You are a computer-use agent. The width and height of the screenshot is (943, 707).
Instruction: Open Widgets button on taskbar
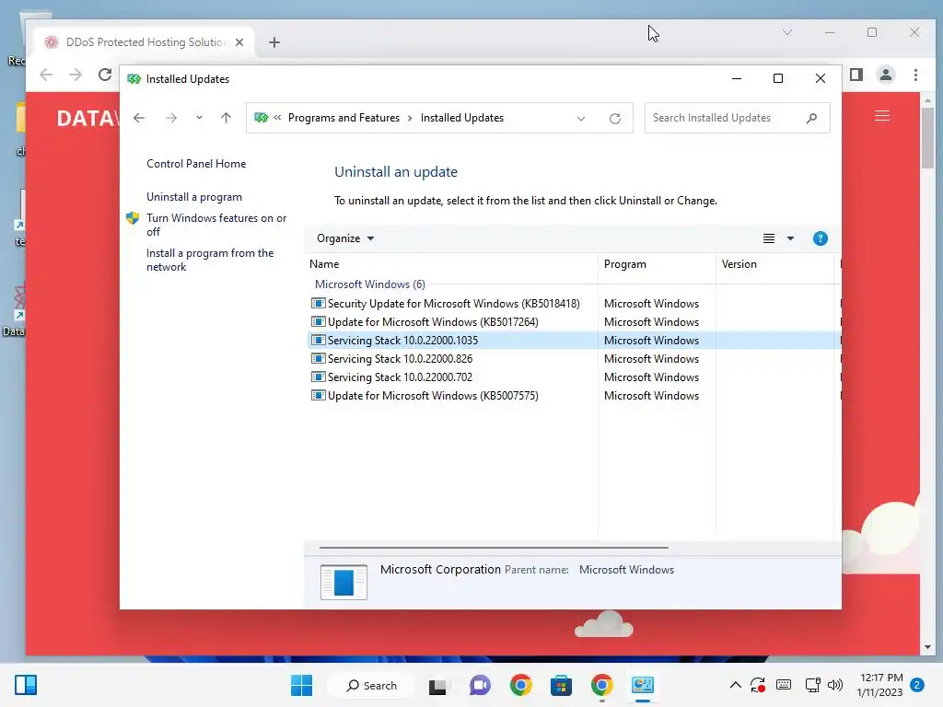click(26, 685)
